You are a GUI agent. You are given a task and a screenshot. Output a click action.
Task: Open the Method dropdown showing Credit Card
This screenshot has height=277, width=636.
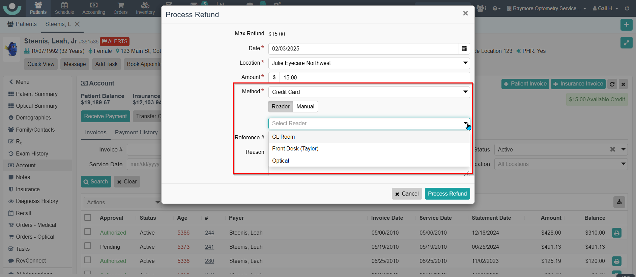pos(369,92)
